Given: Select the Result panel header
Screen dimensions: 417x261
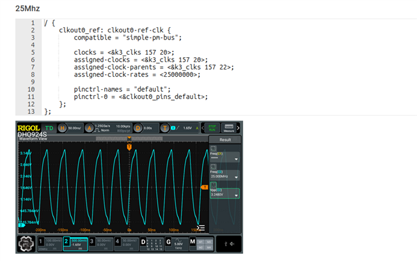Looking at the screenshot, I should coord(225,139).
